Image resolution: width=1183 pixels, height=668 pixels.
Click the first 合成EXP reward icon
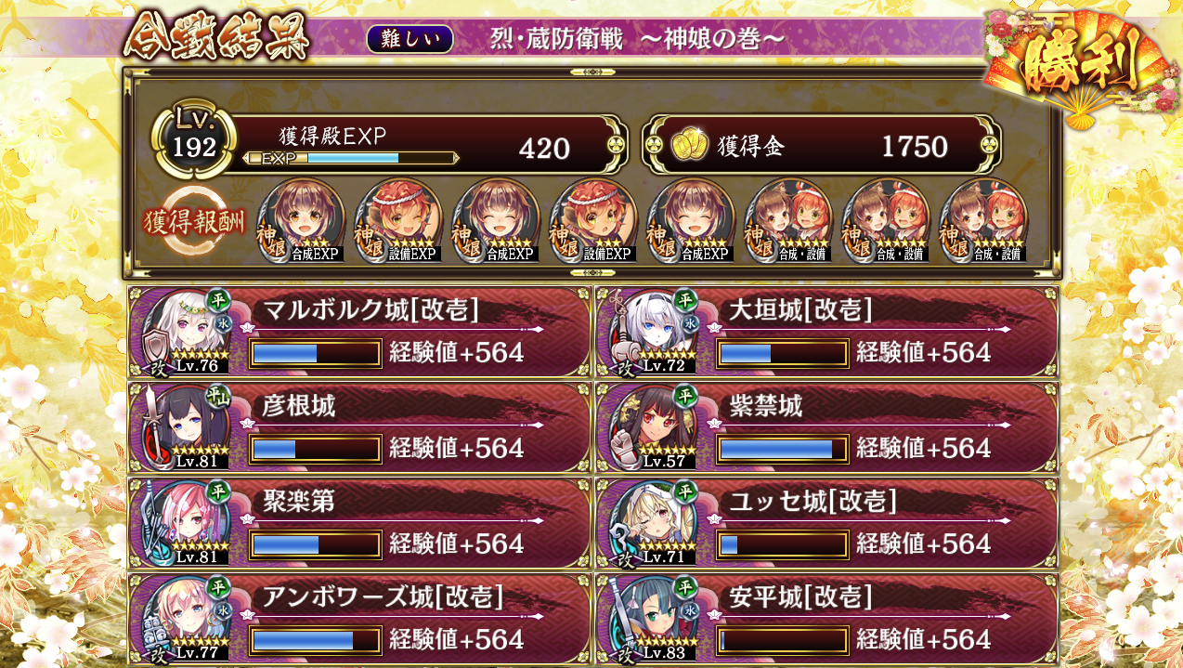[x=303, y=221]
